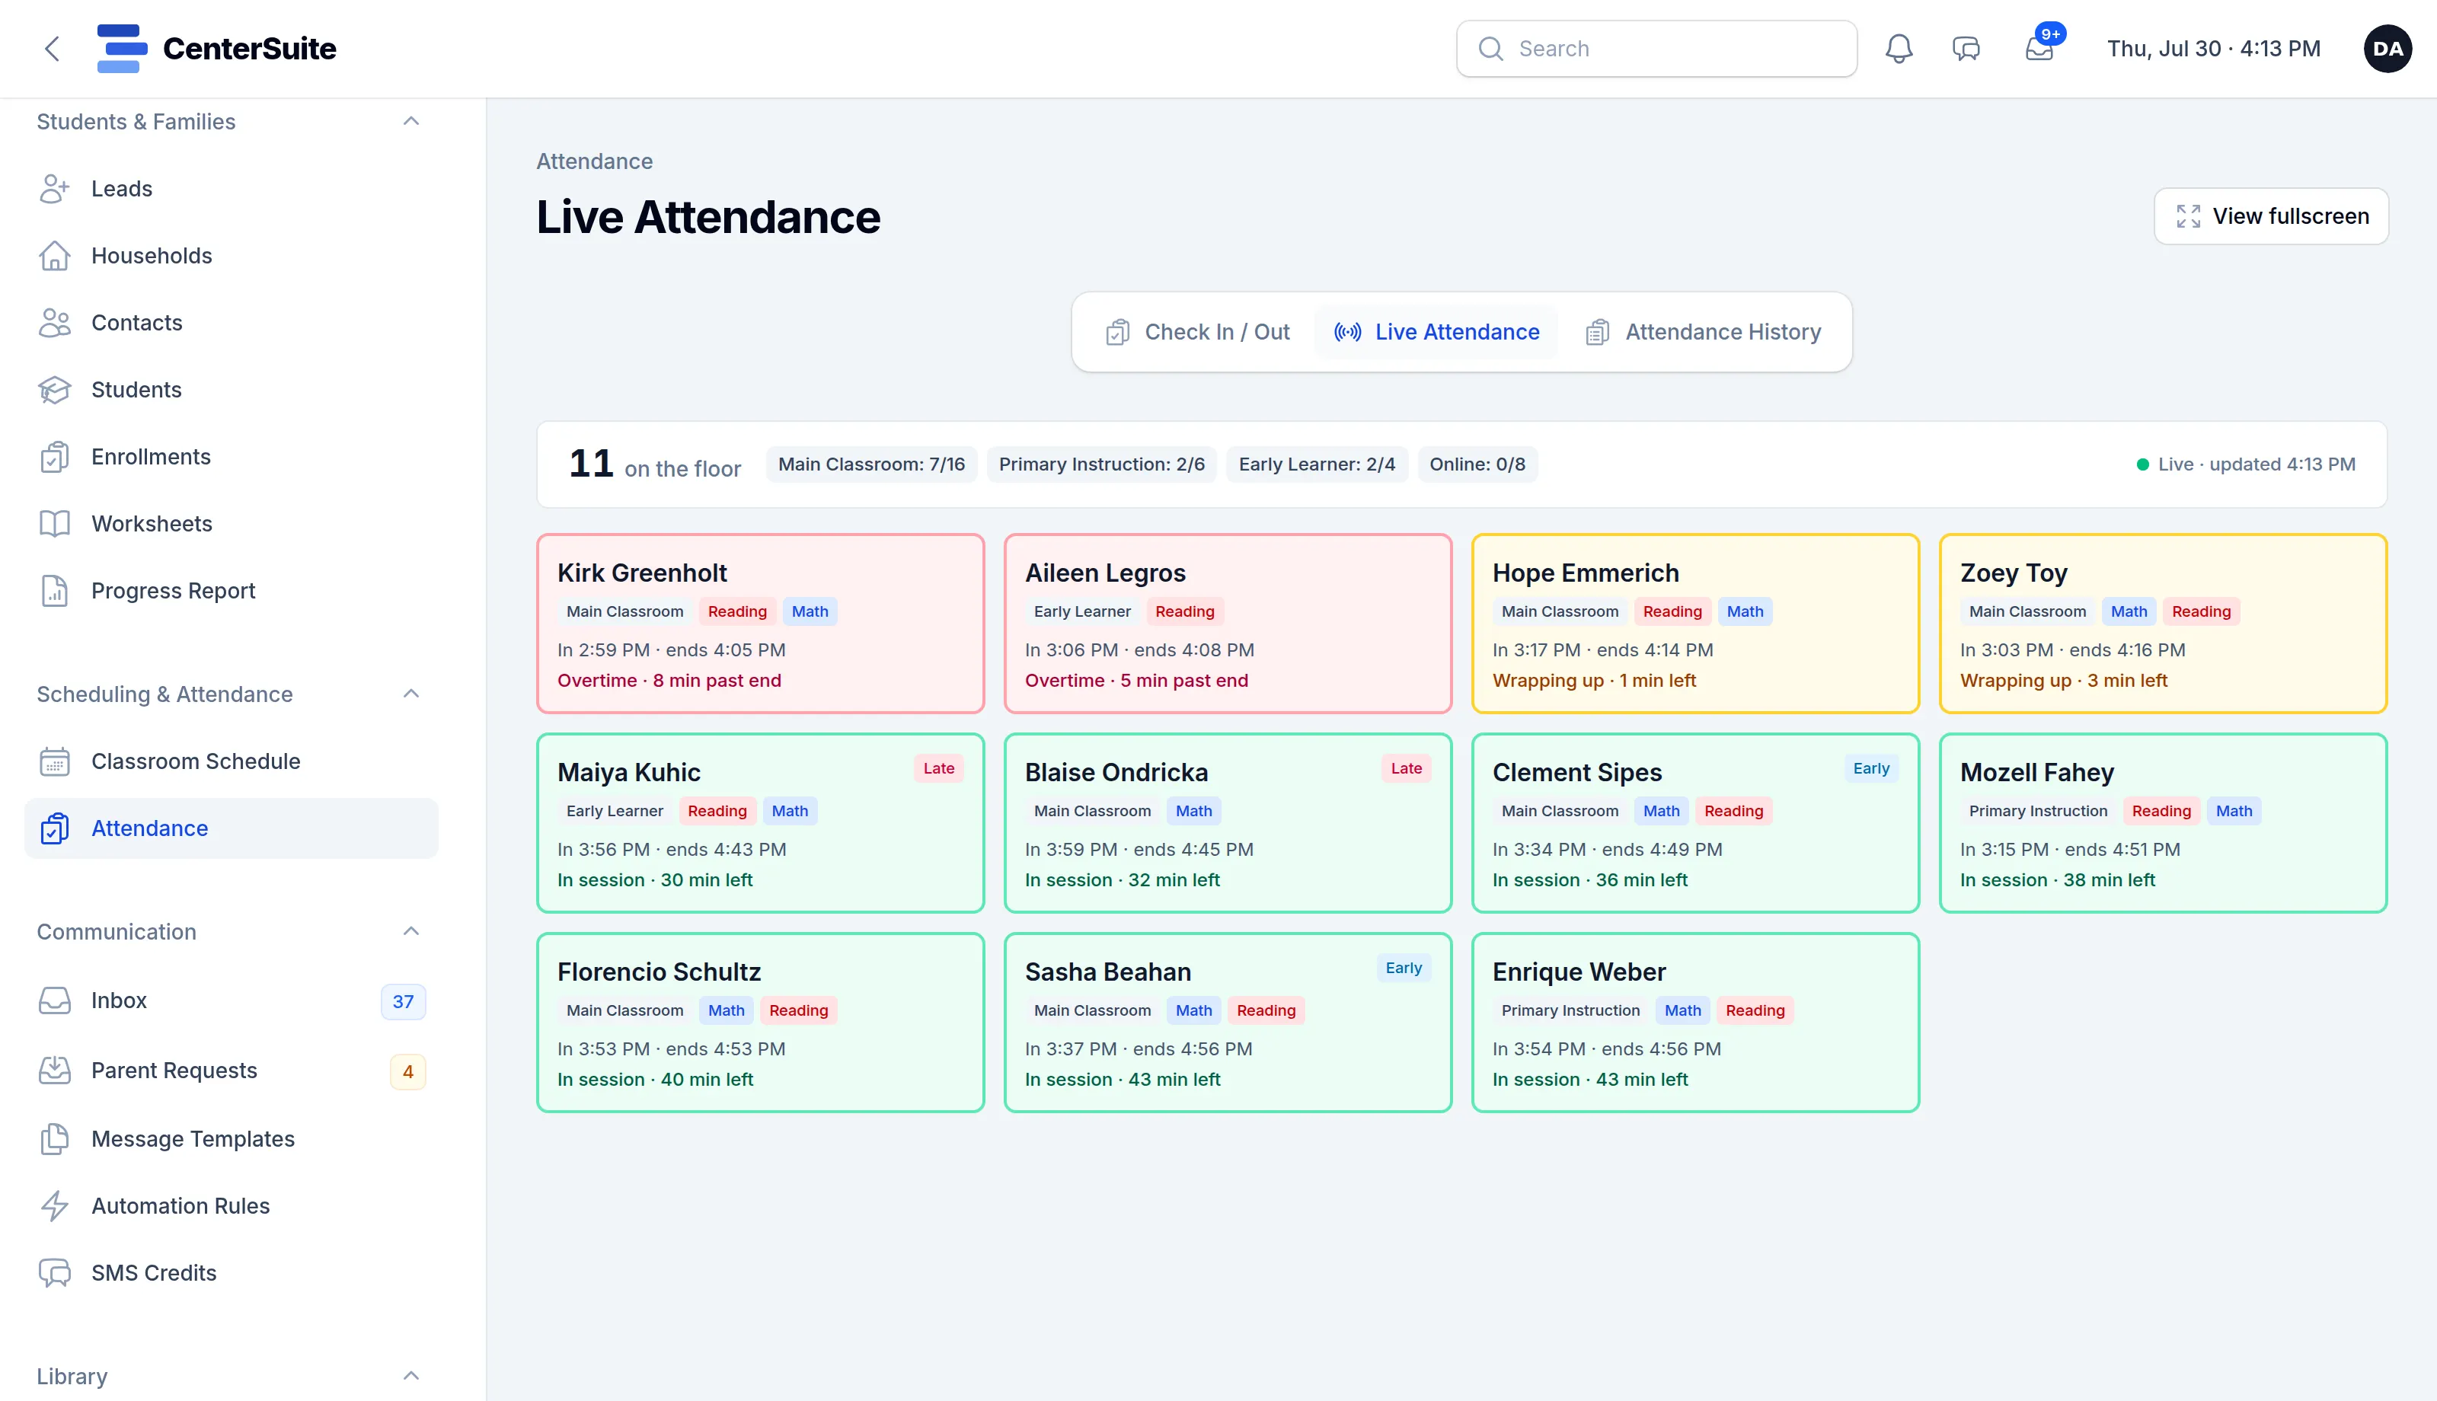Switch to the Check In / Out tab
Viewport: 2437px width, 1401px height.
(x=1198, y=332)
